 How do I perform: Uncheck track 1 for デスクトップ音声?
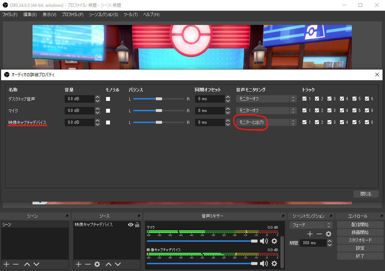click(x=304, y=98)
